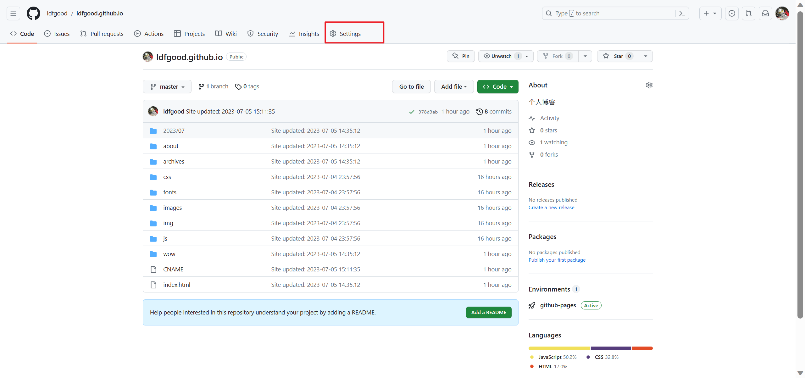Open the Settings tab
This screenshot has height=378, width=805.
tap(345, 34)
